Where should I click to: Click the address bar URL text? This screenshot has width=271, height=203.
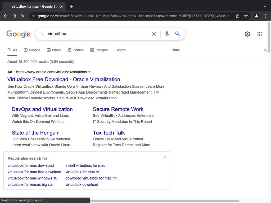click(x=134, y=16)
